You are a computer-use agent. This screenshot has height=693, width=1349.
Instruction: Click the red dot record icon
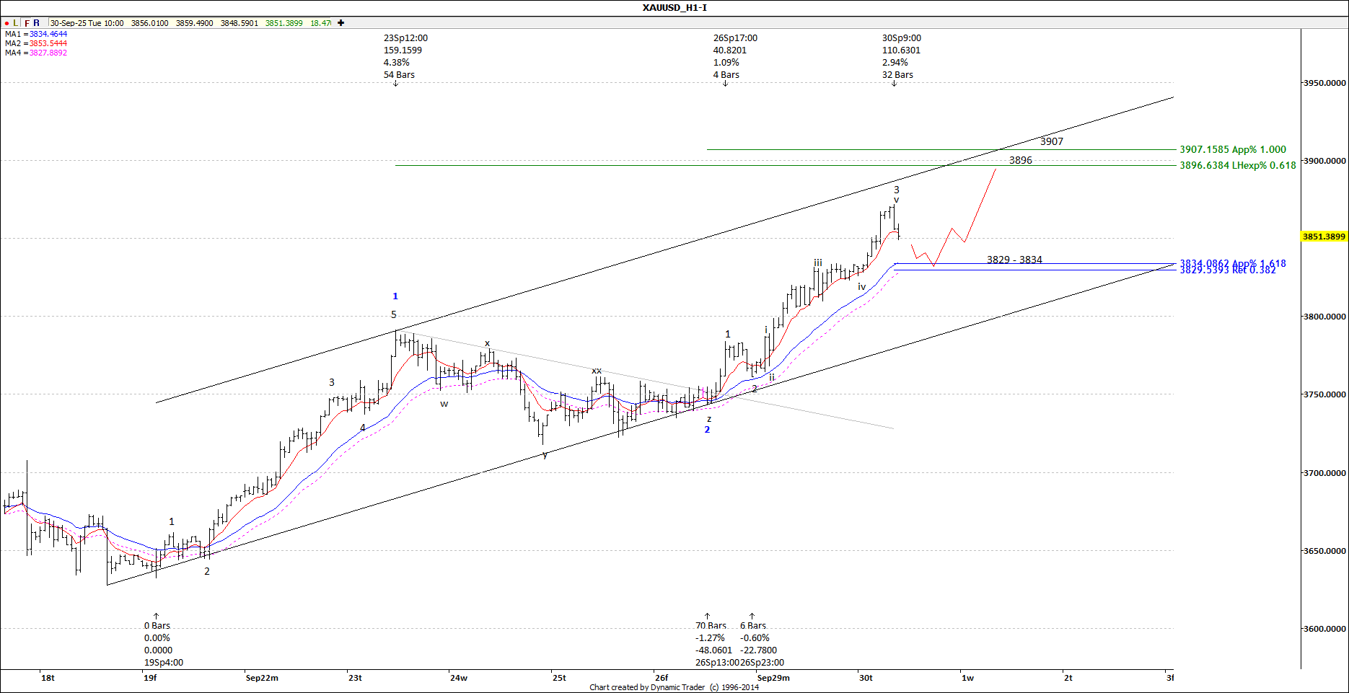[x=6, y=23]
